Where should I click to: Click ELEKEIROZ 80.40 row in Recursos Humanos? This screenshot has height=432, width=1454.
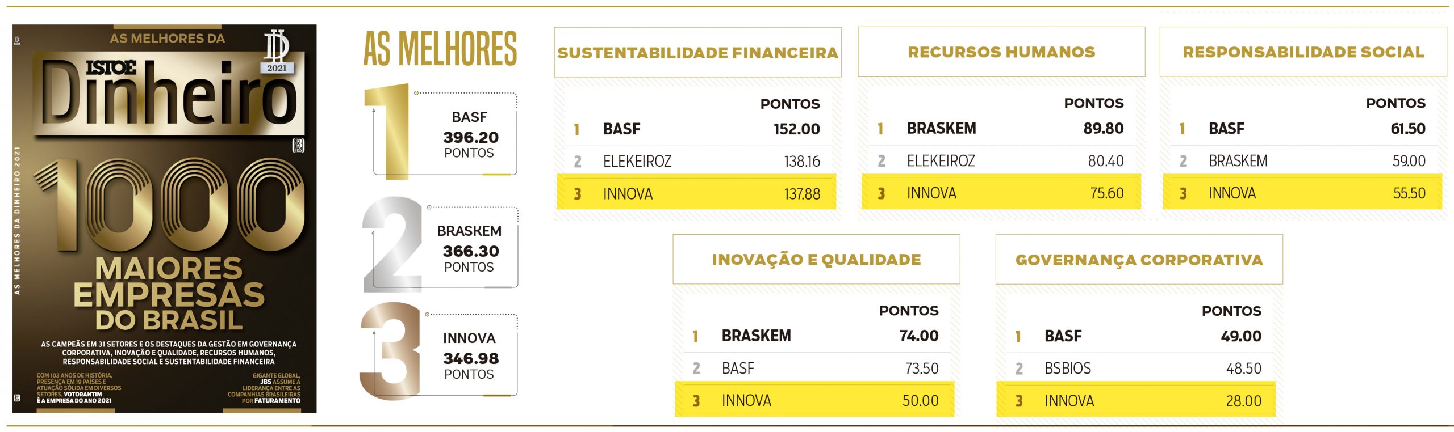pos(1001,160)
